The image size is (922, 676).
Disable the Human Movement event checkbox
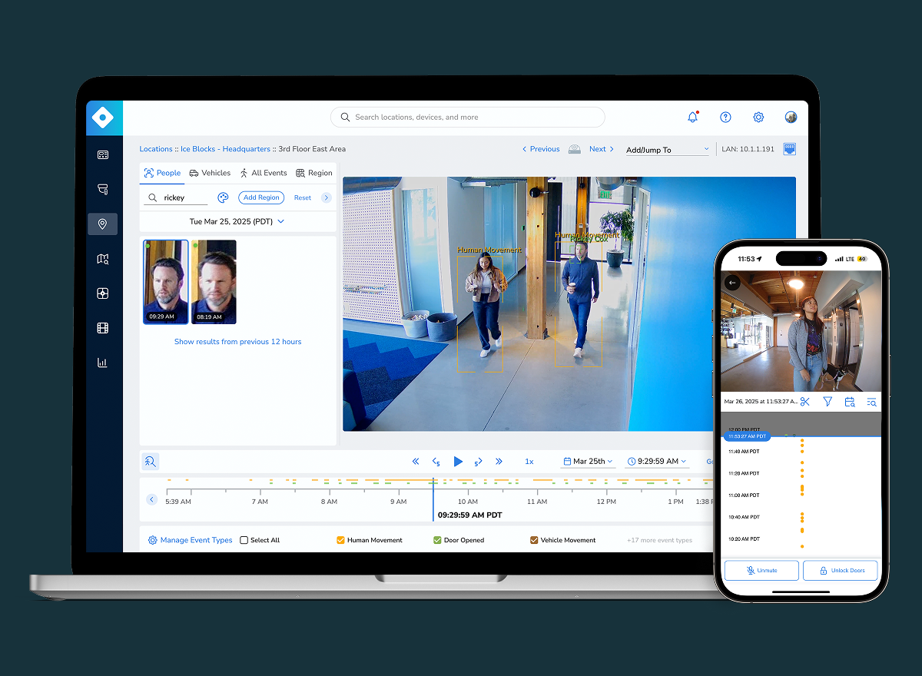[x=341, y=540]
